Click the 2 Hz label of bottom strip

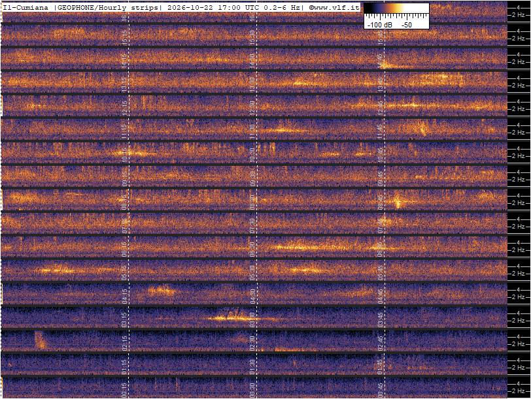(x=519, y=391)
